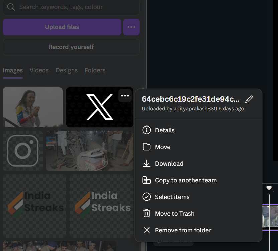Screen dimensions: 278x251
Task: Choose Select items in the menu
Action: [x=198, y=197]
